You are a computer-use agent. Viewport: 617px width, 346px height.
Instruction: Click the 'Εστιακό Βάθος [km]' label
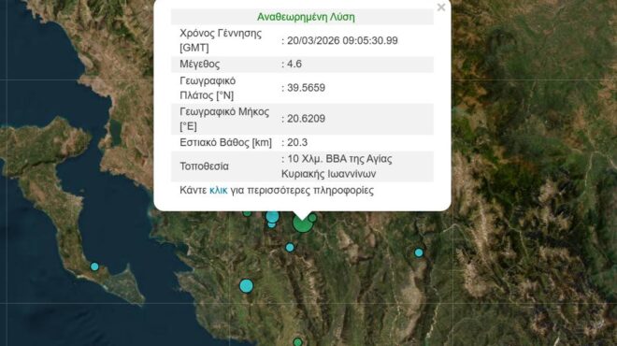[225, 142]
